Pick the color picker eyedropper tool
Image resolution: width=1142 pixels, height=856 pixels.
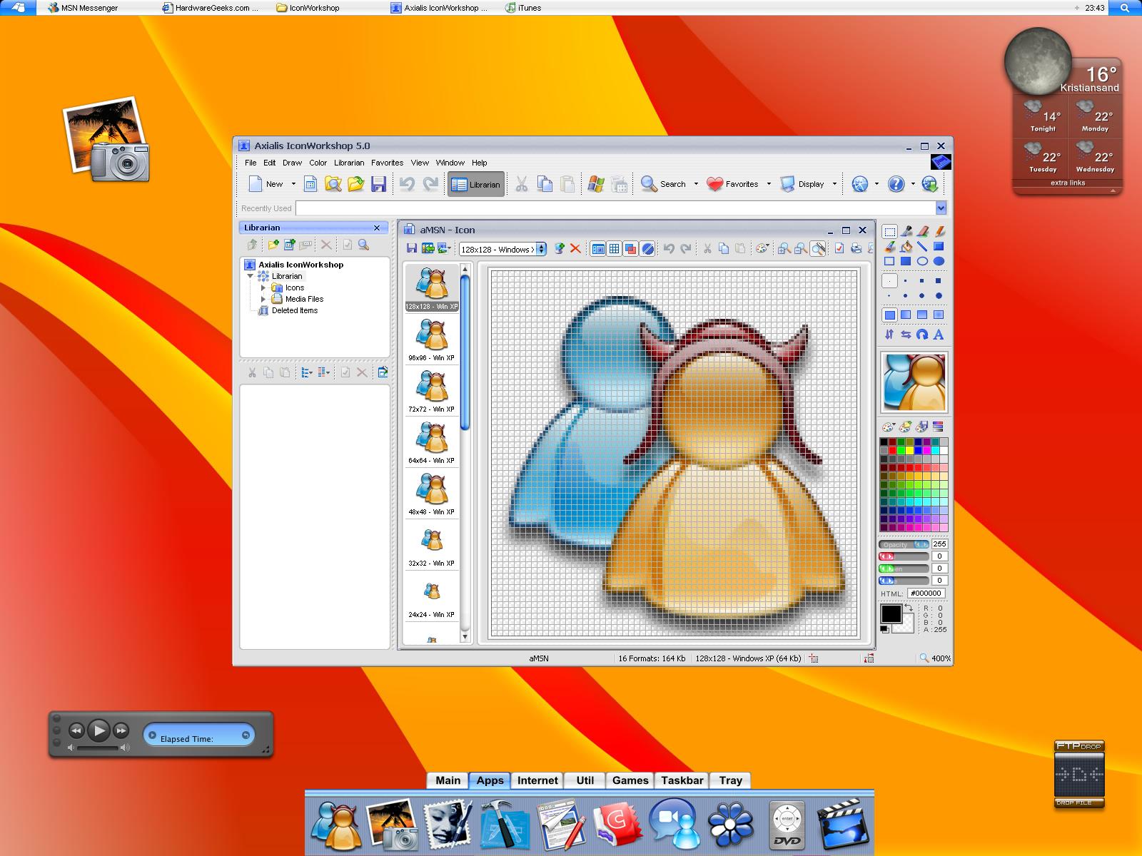[906, 231]
